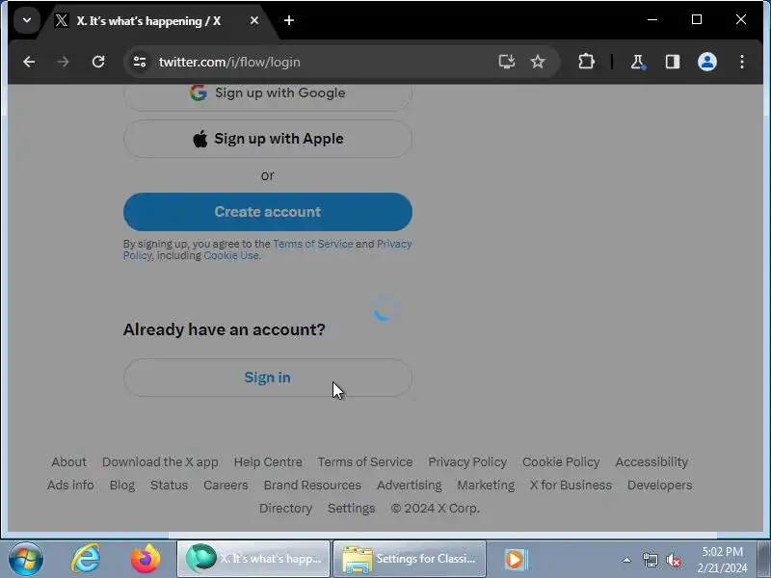771x578 pixels.
Task: Click the taskbar clock showing 5:02 PM
Action: pyautogui.click(x=722, y=560)
